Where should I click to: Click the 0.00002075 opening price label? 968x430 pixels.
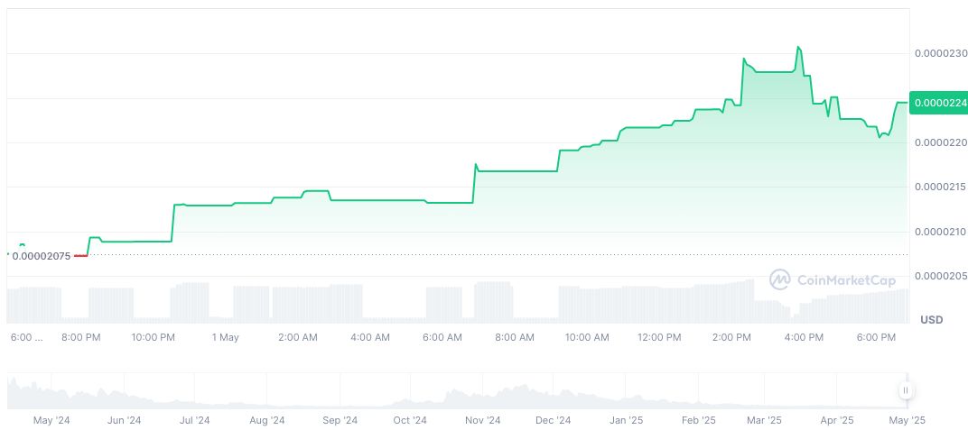[x=42, y=256]
